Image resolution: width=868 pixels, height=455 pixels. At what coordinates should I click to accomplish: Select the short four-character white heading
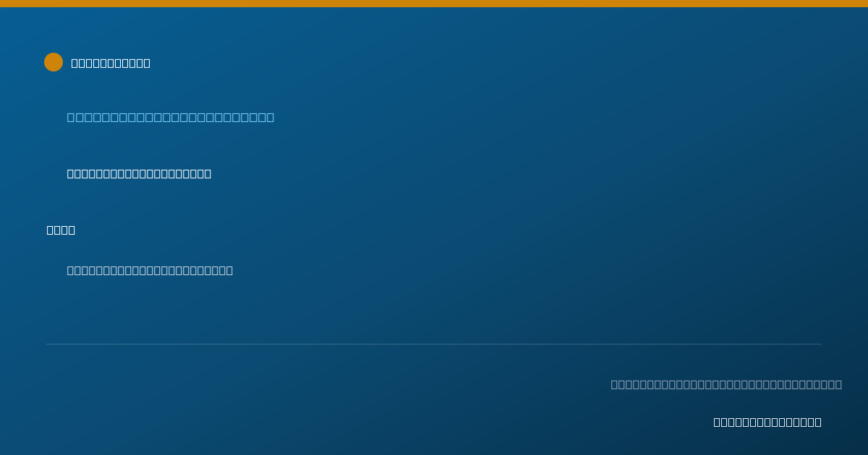click(61, 230)
